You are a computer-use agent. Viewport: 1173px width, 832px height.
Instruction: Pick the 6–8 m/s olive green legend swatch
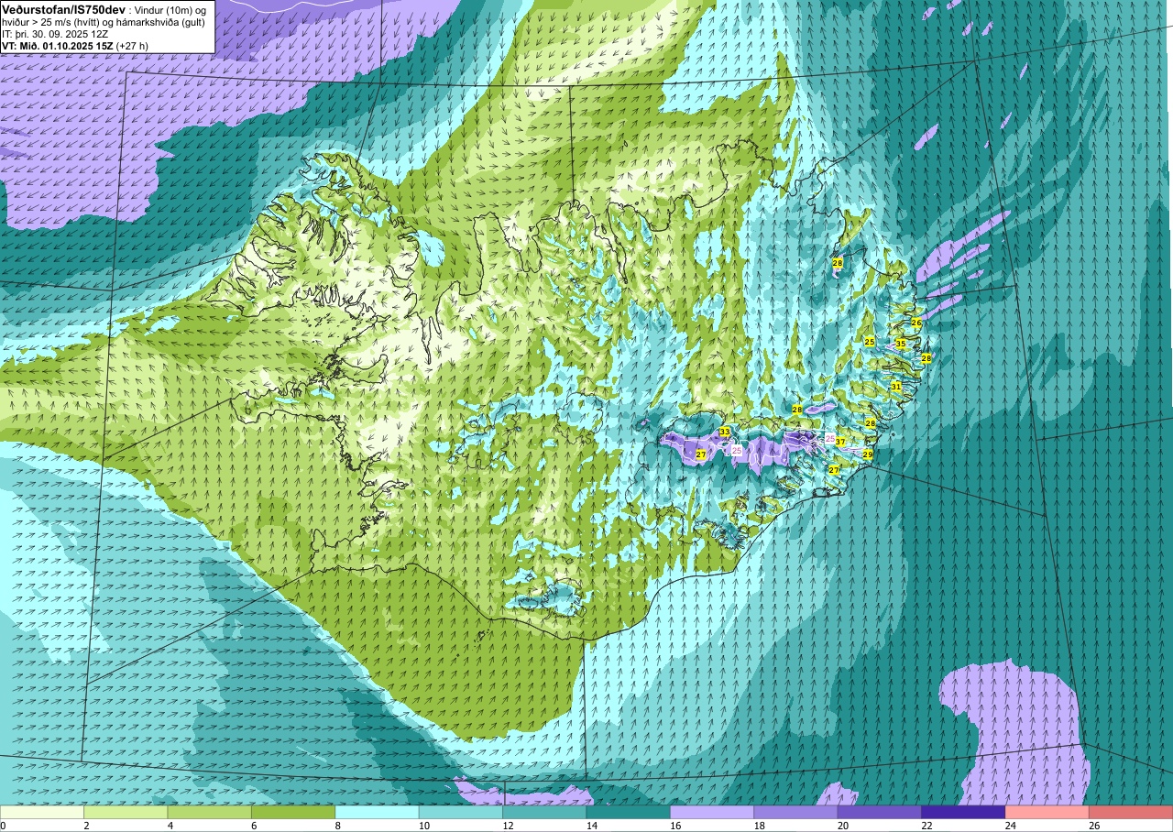(293, 812)
